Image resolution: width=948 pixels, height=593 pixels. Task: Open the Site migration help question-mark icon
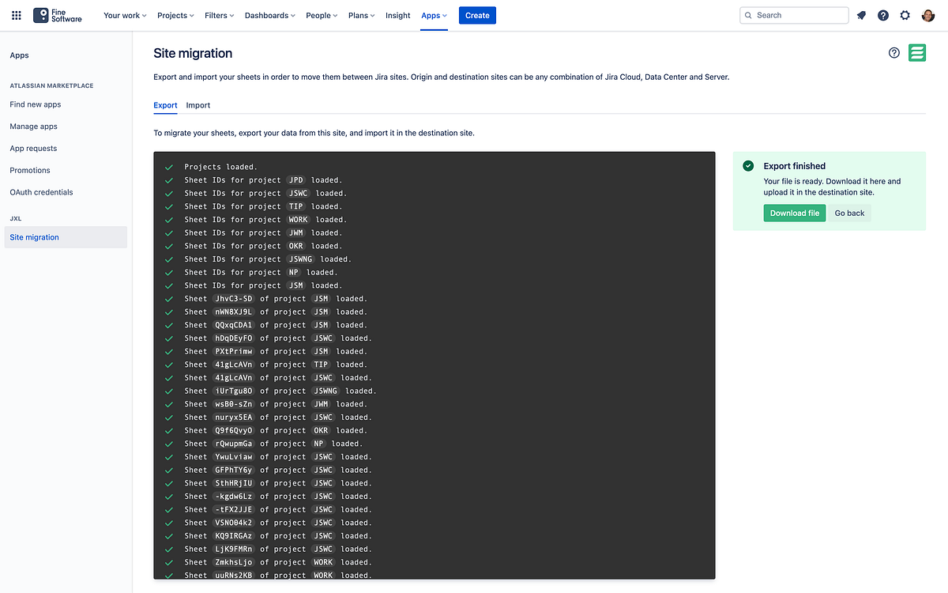click(893, 52)
